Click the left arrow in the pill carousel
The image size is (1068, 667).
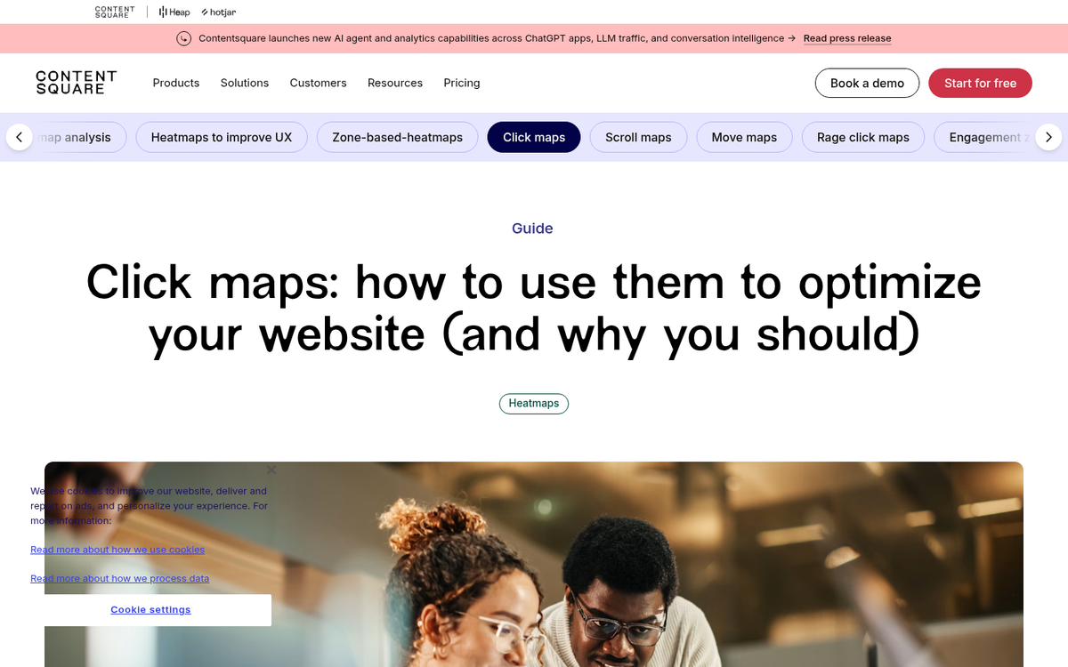19,137
